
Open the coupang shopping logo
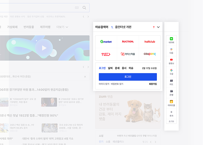150,54
